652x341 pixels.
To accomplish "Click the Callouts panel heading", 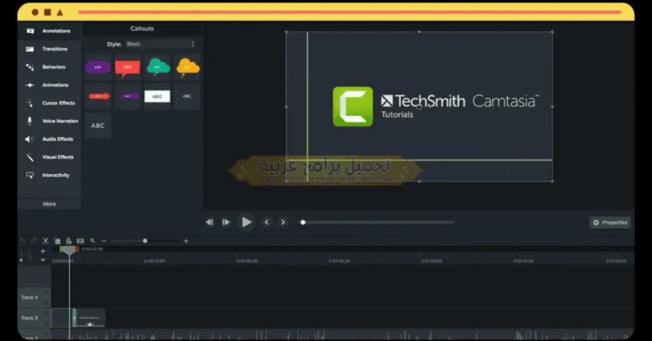I will [x=142, y=29].
